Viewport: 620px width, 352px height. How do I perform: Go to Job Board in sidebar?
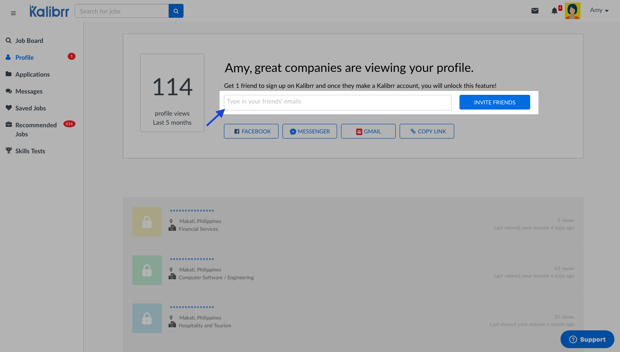pos(29,41)
